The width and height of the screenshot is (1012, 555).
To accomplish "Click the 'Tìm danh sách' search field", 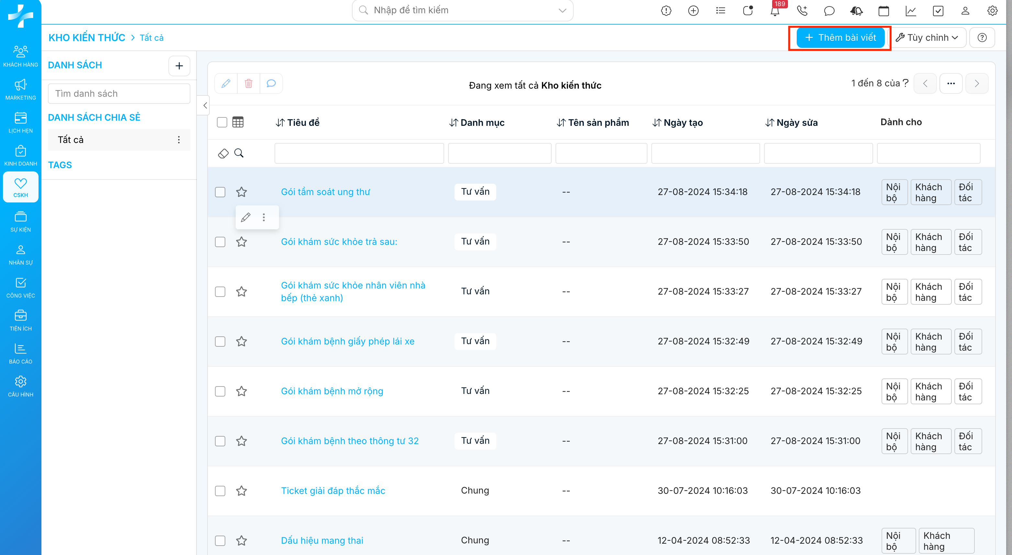I will click(x=118, y=93).
